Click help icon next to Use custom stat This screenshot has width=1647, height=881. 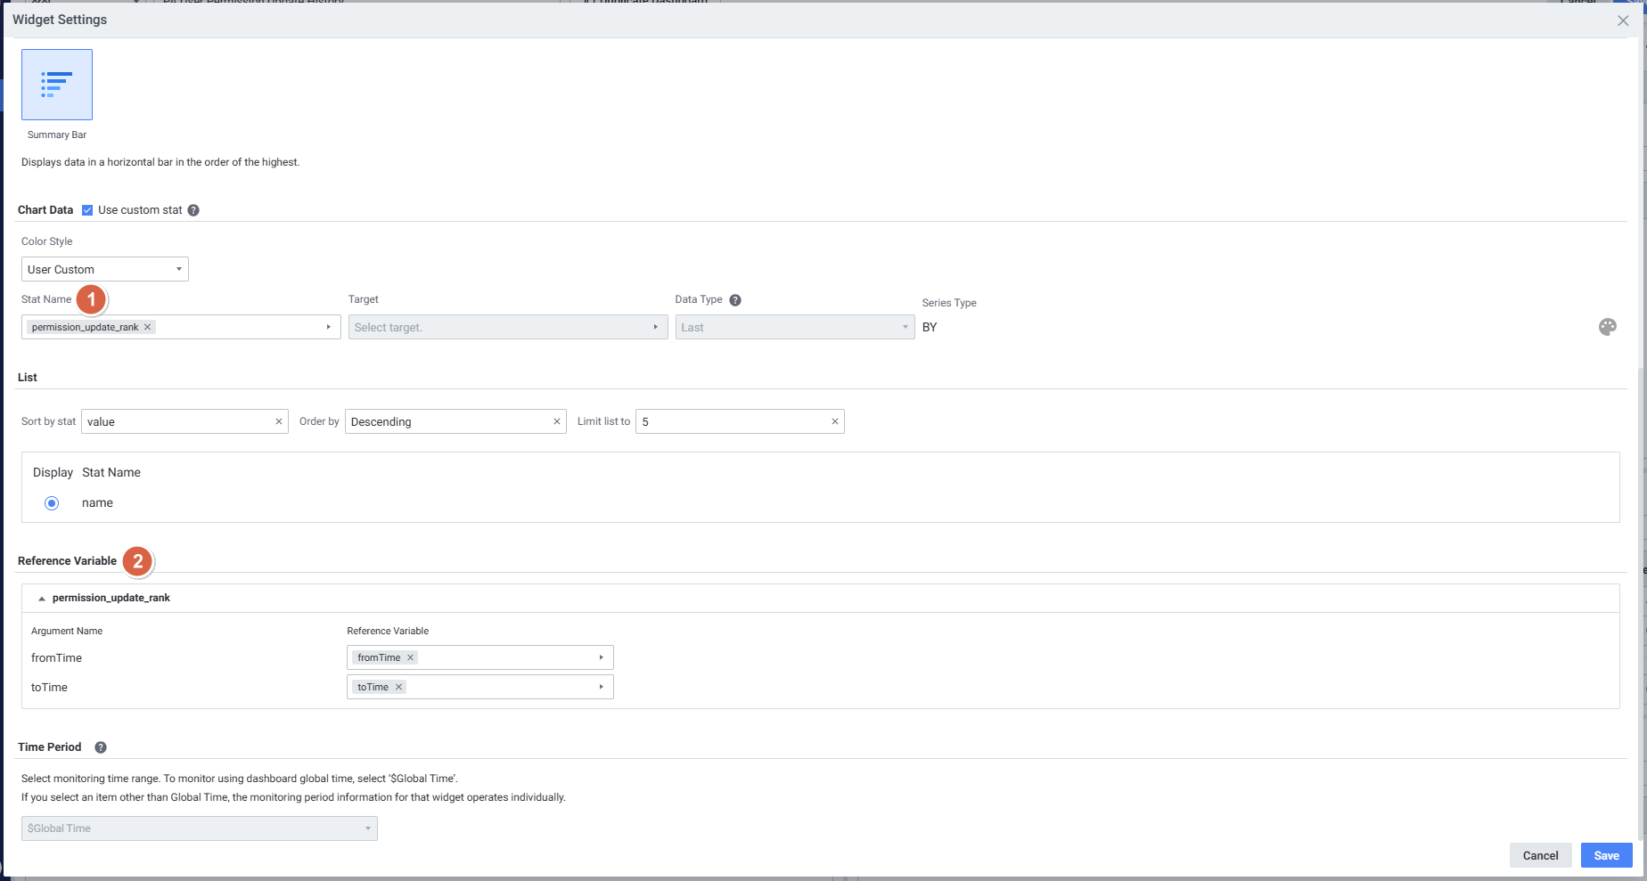pos(193,210)
